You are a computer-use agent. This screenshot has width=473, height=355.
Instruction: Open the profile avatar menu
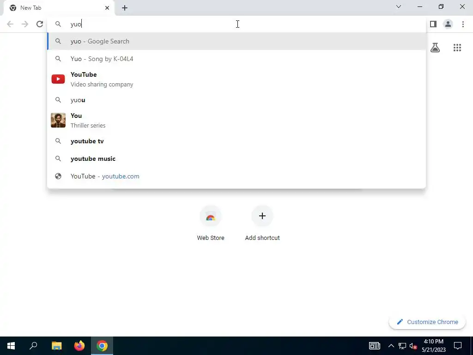coord(448,24)
